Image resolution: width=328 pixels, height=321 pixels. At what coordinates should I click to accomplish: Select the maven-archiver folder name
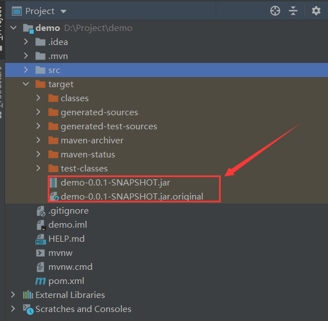click(92, 141)
